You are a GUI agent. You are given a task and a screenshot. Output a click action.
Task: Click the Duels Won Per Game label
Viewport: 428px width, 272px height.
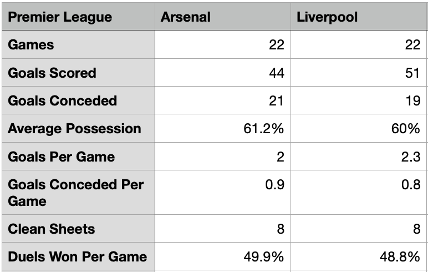pos(78,256)
